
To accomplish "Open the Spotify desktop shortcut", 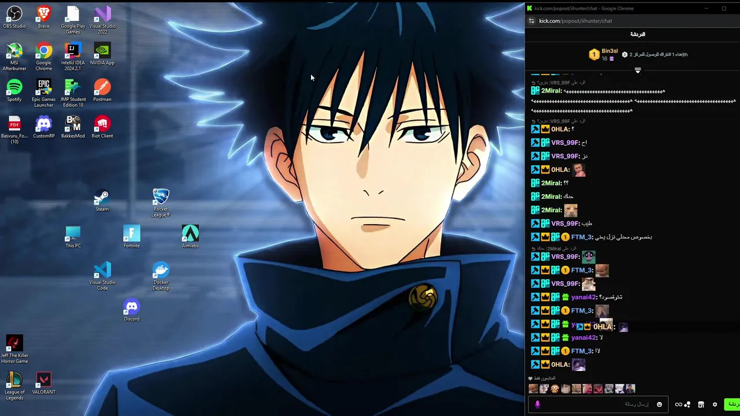I will [x=14, y=90].
